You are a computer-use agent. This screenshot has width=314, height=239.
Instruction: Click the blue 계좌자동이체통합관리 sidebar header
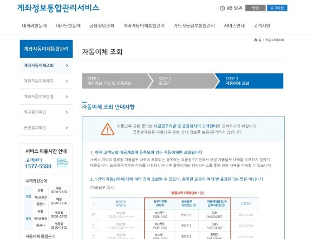coord(46,49)
